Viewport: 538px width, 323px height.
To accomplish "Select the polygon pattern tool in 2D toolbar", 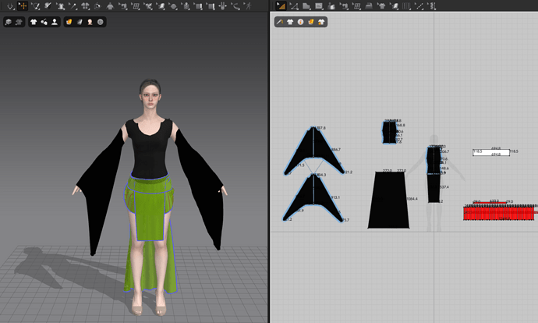I will click(x=306, y=5).
